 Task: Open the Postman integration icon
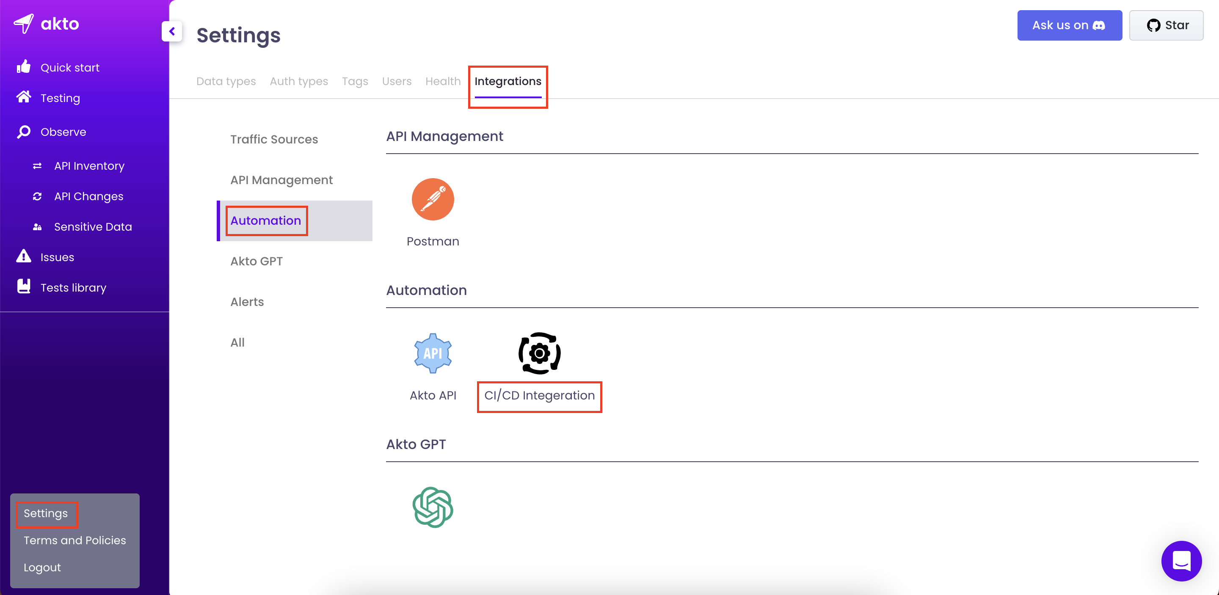tap(433, 199)
